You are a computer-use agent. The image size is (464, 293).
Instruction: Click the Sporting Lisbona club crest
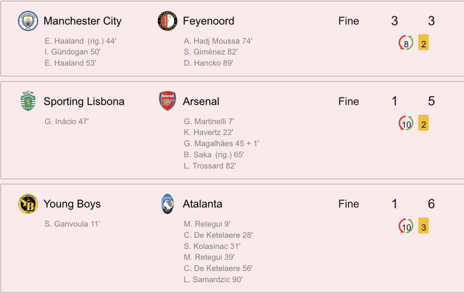pyautogui.click(x=28, y=101)
